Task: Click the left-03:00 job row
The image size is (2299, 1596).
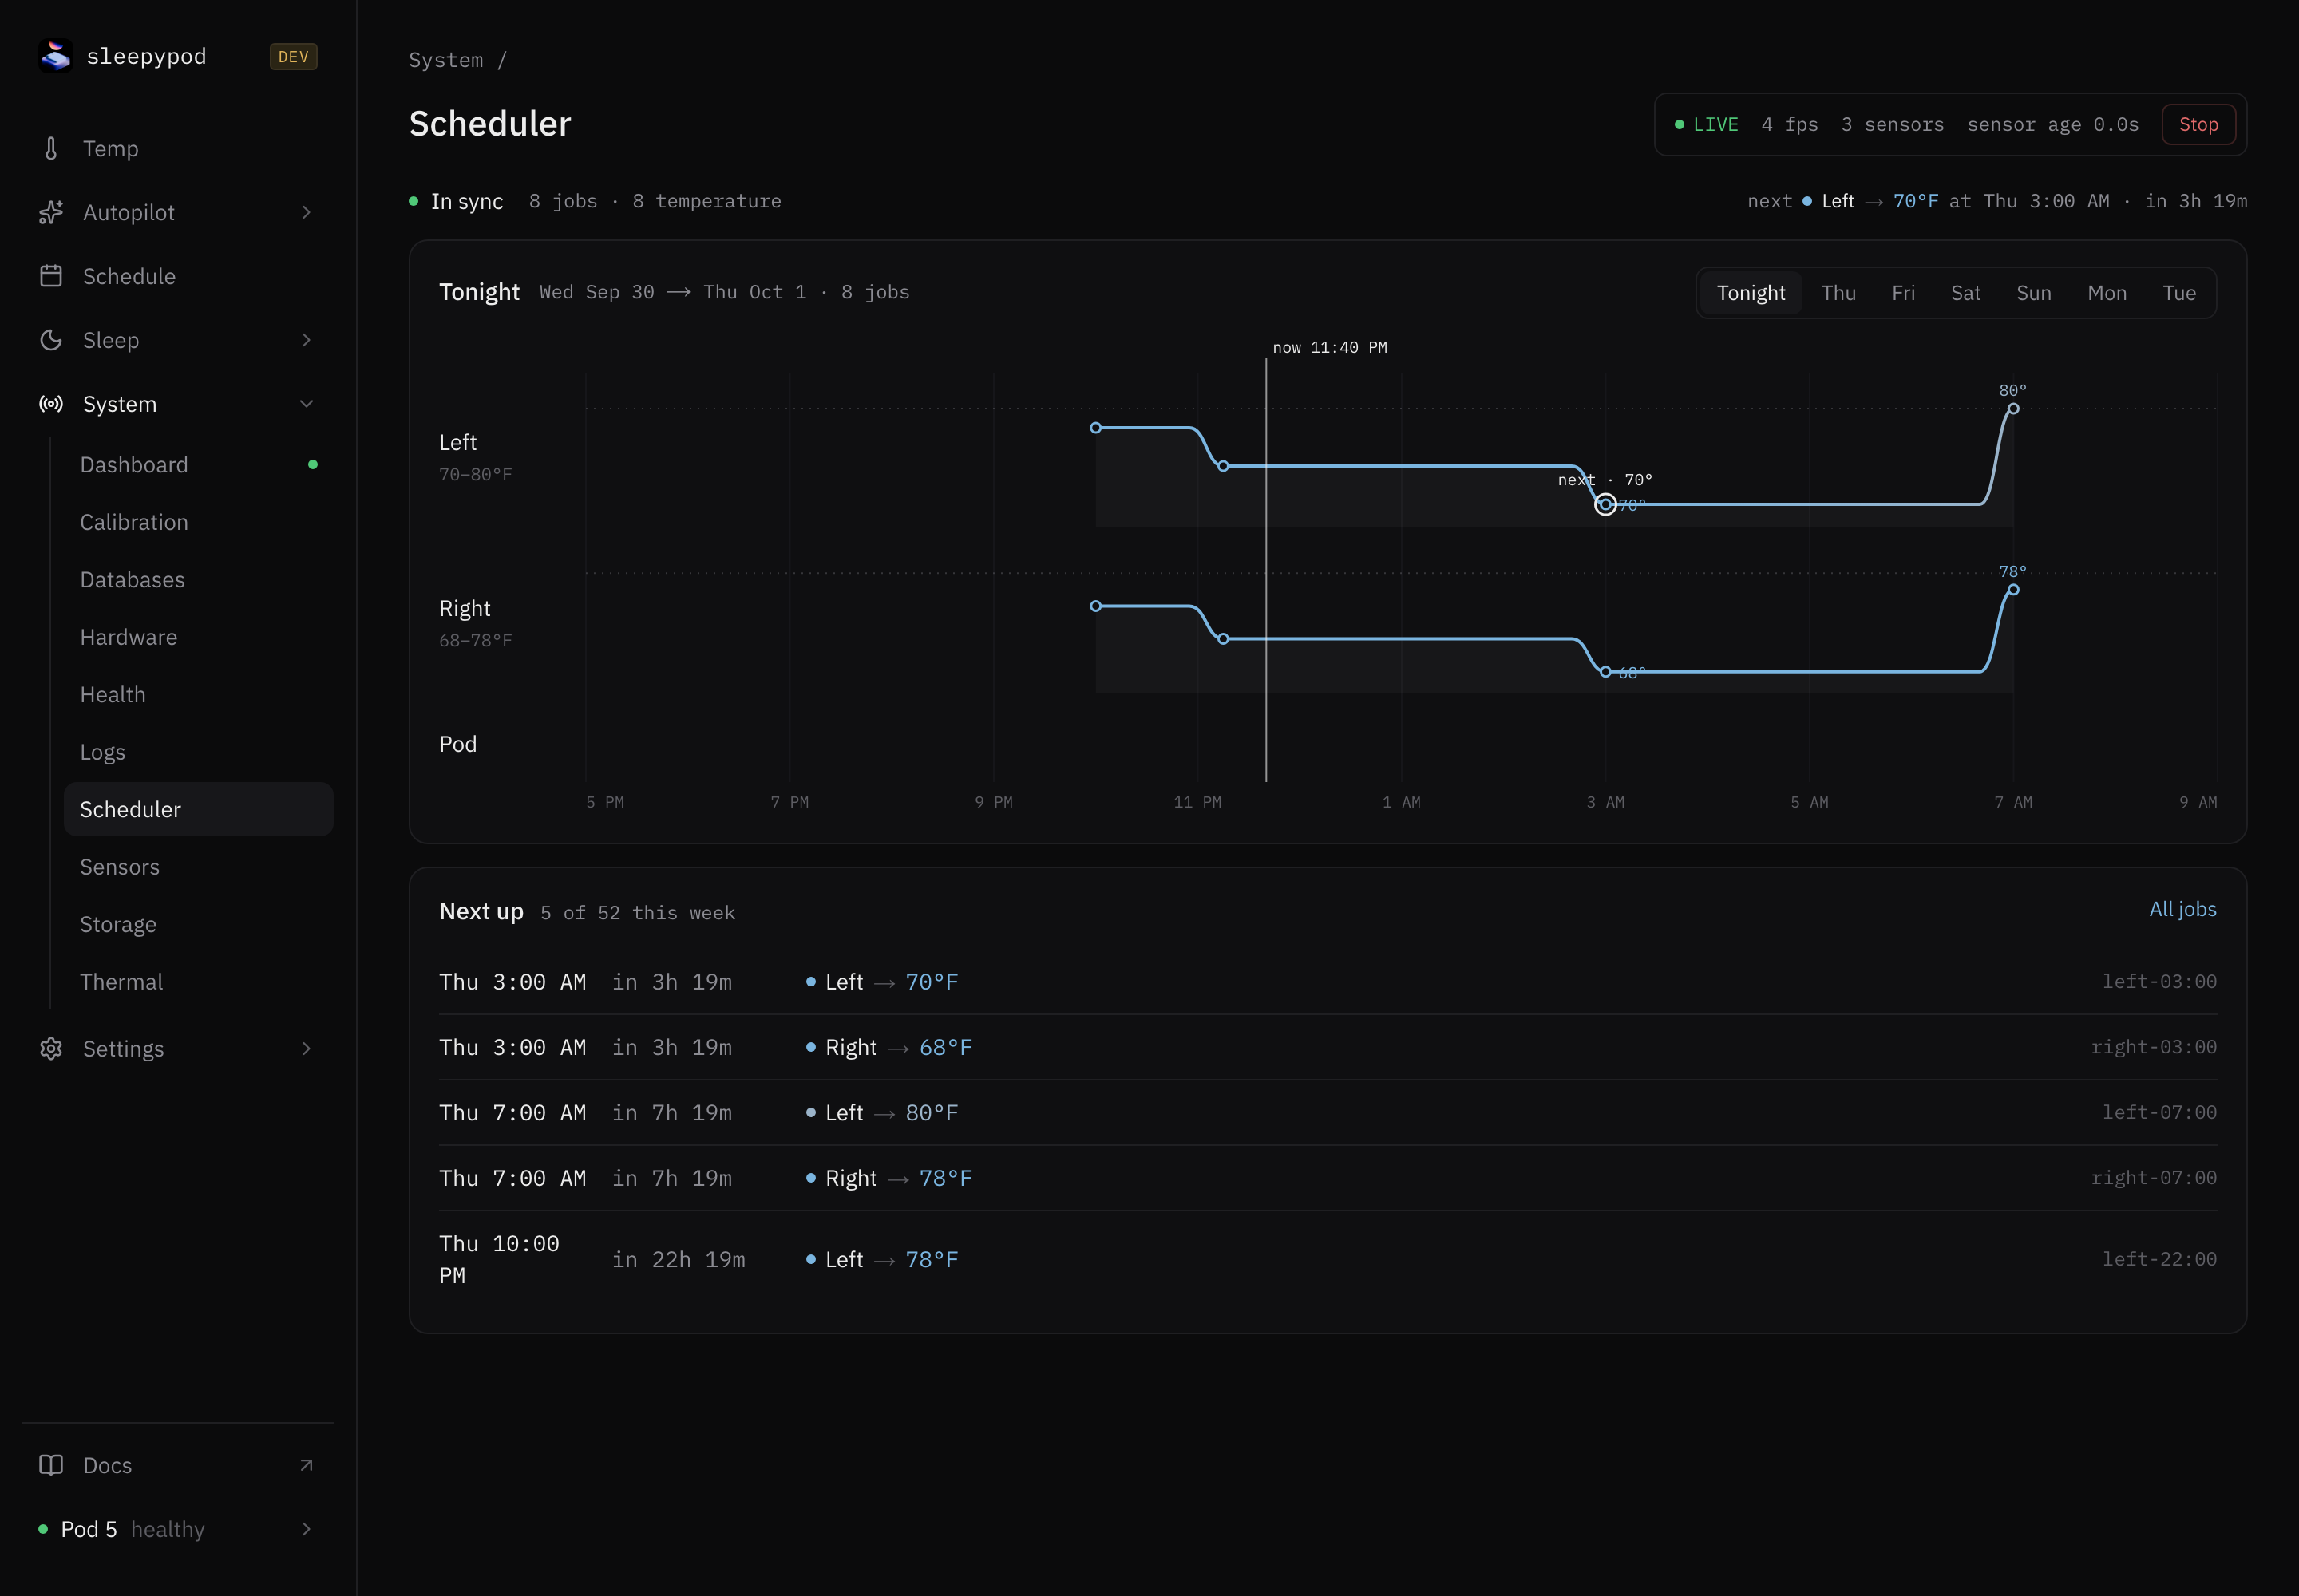Action: tap(1328, 982)
